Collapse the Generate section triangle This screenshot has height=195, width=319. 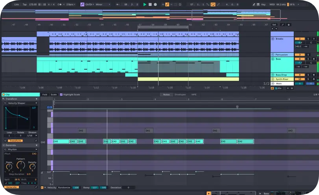point(36,145)
